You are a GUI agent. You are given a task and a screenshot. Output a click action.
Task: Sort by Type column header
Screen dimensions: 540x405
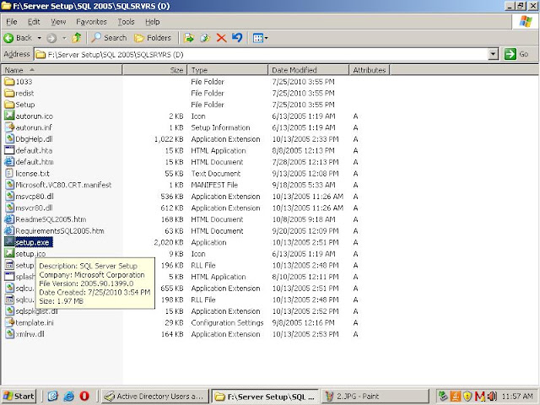coord(228,70)
